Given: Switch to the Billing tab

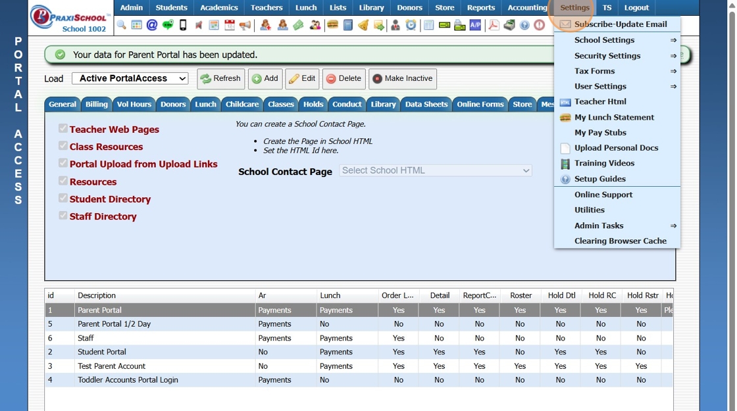Looking at the screenshot, I should (x=97, y=105).
